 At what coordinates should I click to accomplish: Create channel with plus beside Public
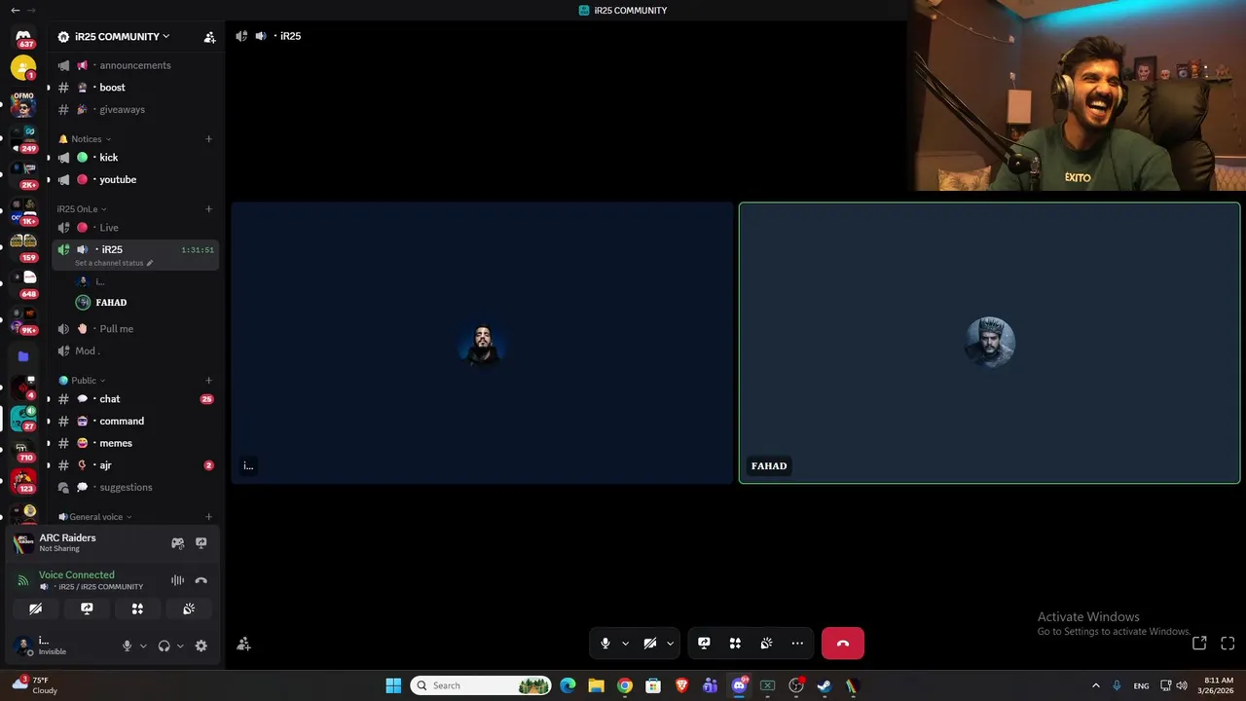tap(208, 381)
